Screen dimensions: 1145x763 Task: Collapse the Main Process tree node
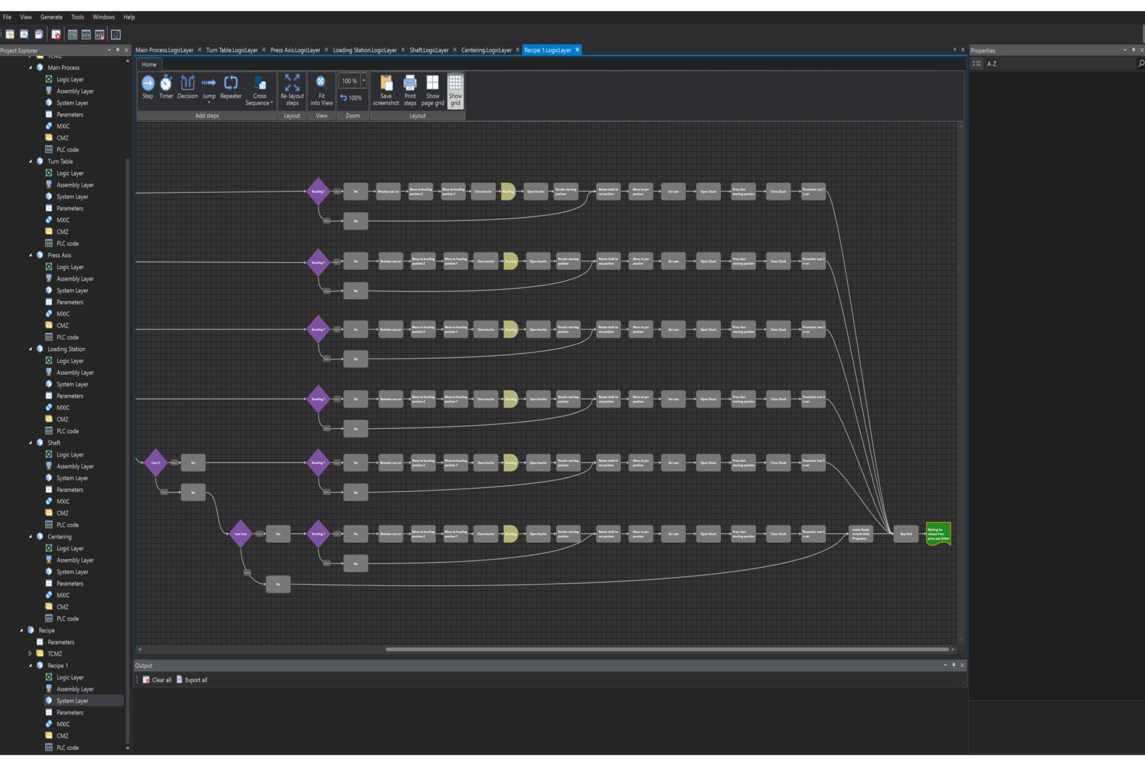(30, 67)
